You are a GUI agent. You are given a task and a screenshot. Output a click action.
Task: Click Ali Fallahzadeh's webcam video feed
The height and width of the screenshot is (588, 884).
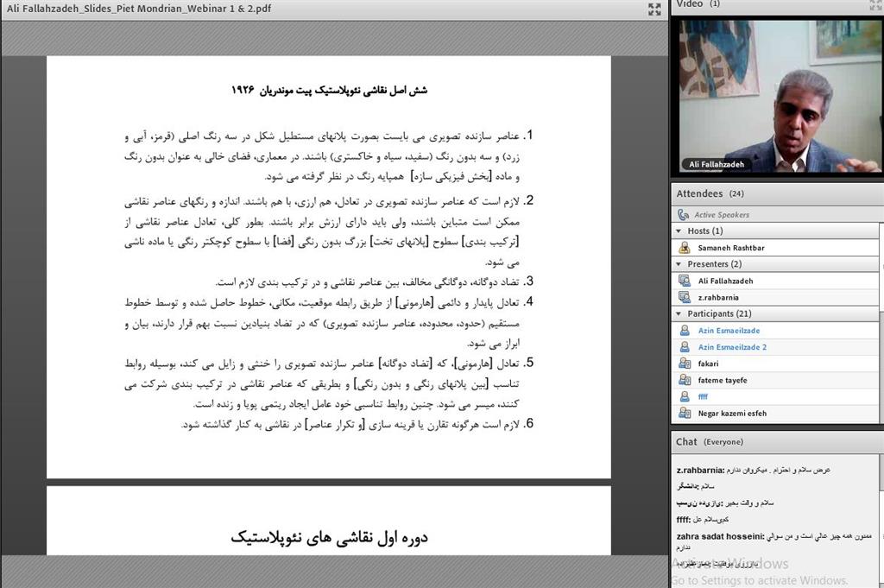[x=780, y=97]
